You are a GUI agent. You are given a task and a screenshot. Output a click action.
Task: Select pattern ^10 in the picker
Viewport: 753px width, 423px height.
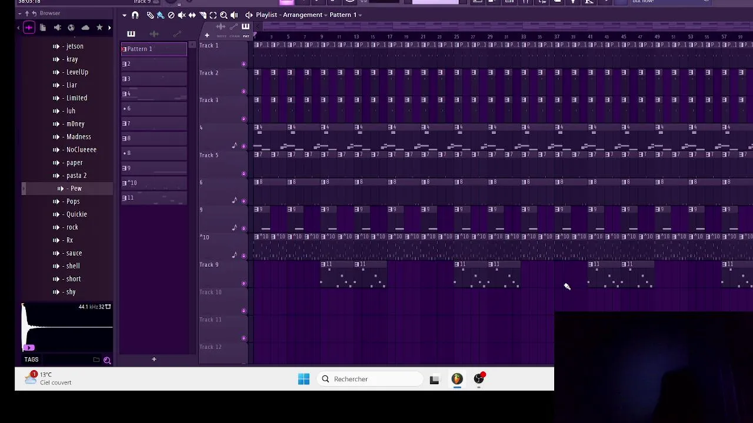point(154,183)
